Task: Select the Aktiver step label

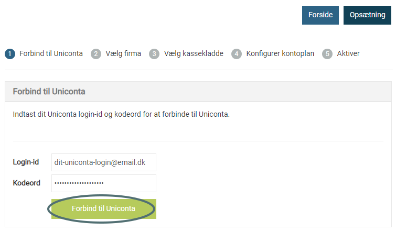Action: click(348, 53)
